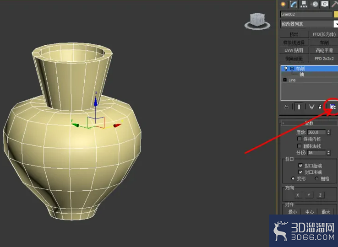Expand the Line entry plus box

[x=285, y=80]
